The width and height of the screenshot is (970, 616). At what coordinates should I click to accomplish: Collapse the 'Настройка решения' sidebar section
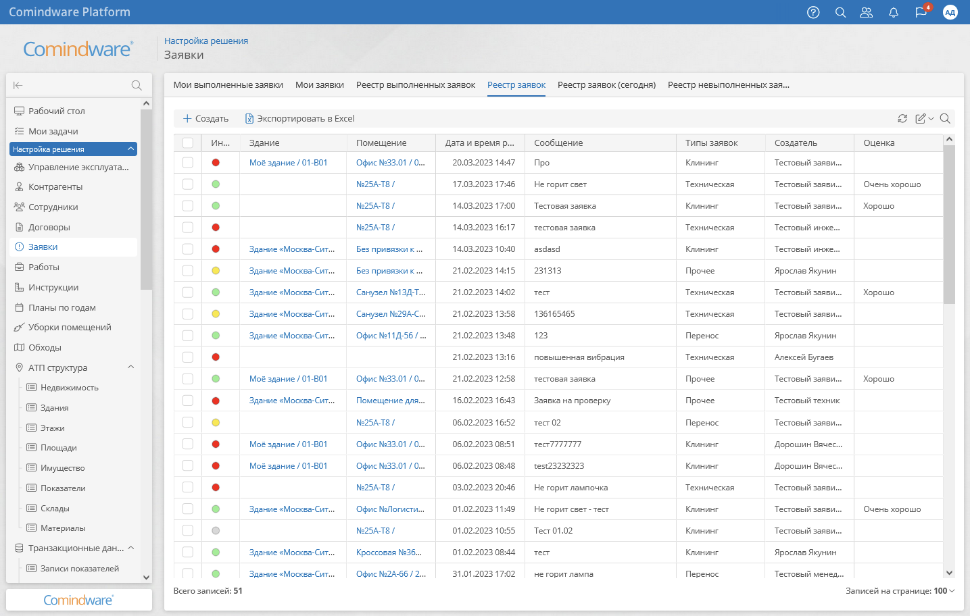click(130, 149)
